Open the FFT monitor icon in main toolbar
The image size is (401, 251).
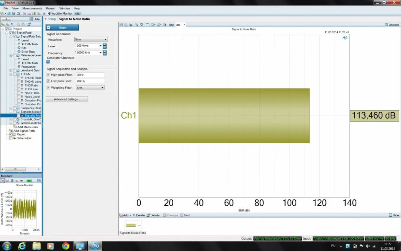pos(29,13)
